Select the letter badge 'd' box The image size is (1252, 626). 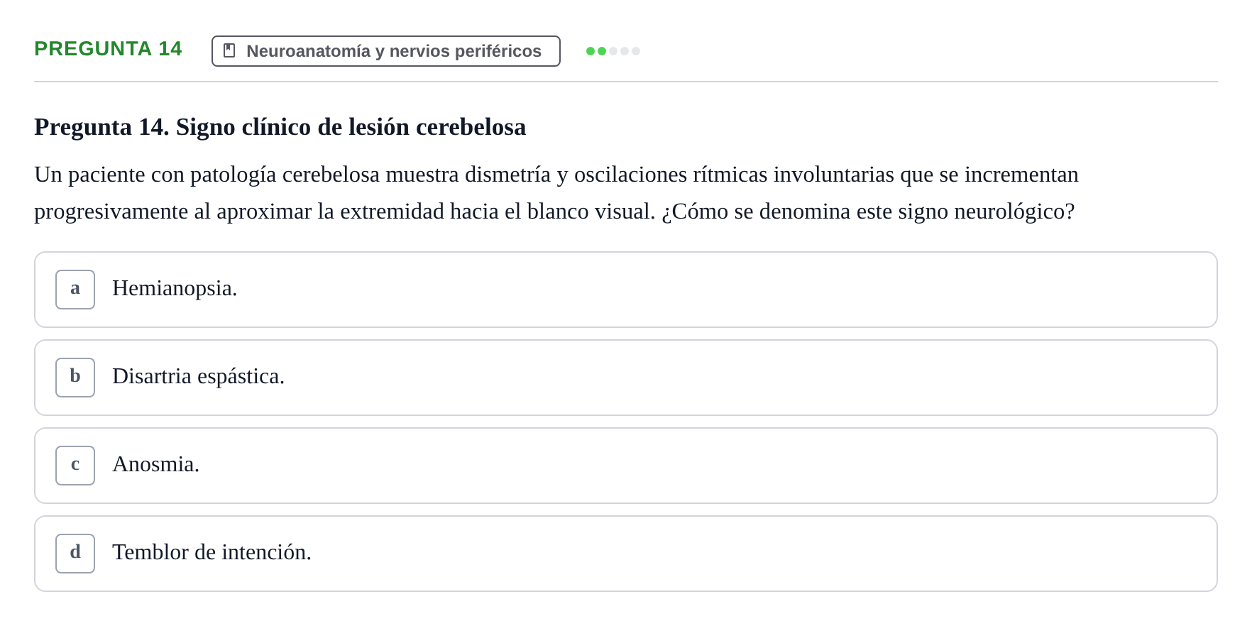[x=75, y=554]
